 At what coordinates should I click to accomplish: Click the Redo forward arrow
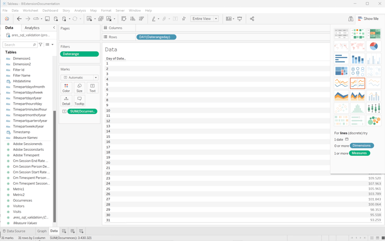28,19
